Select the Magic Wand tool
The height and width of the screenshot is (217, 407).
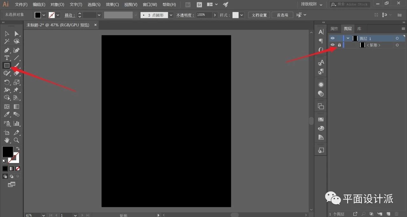point(7,42)
